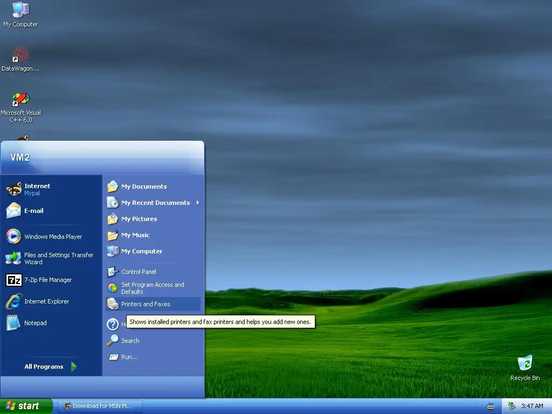Select Files and Settings Transfer Wizard label
Image resolution: width=552 pixels, height=414 pixels.
[x=59, y=258]
